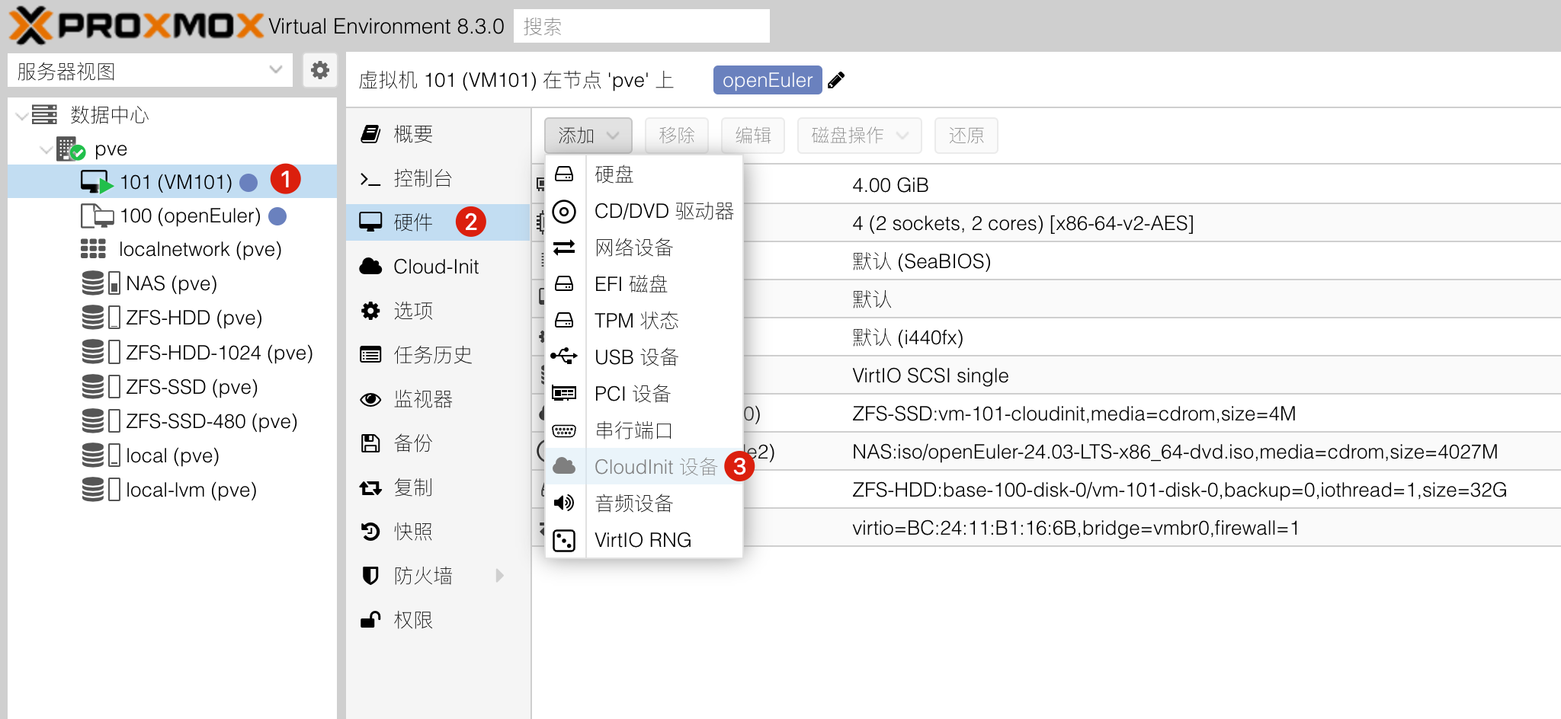Collapse the pve node in tree
Image resolution: width=1561 pixels, height=719 pixels.
pyautogui.click(x=46, y=149)
